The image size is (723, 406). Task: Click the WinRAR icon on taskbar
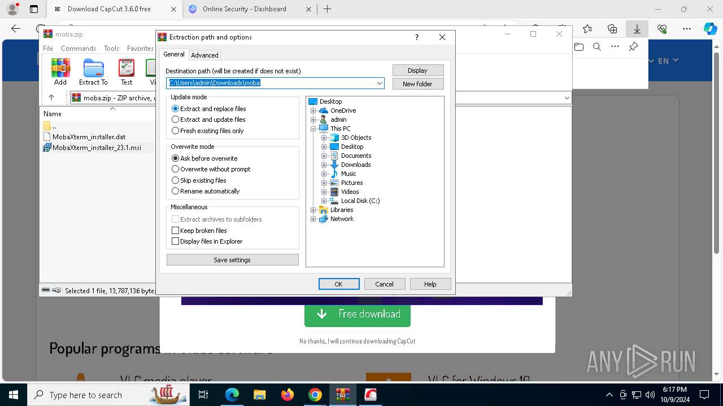point(343,395)
